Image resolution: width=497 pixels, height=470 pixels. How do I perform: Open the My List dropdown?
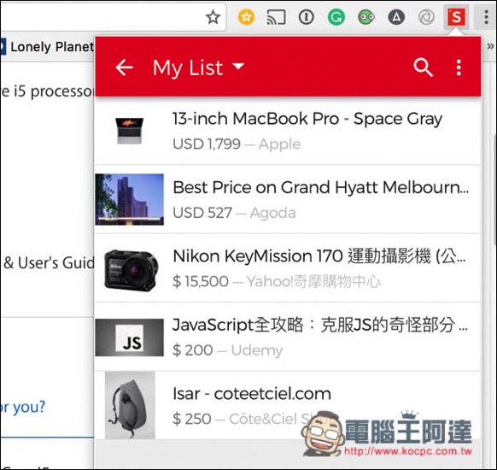[199, 68]
